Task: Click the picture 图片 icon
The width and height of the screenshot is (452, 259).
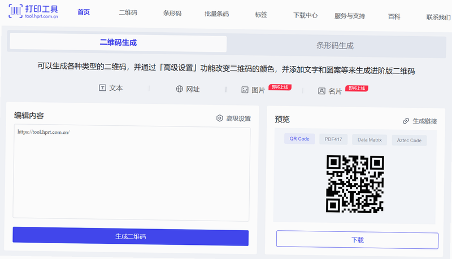Action: 245,90
